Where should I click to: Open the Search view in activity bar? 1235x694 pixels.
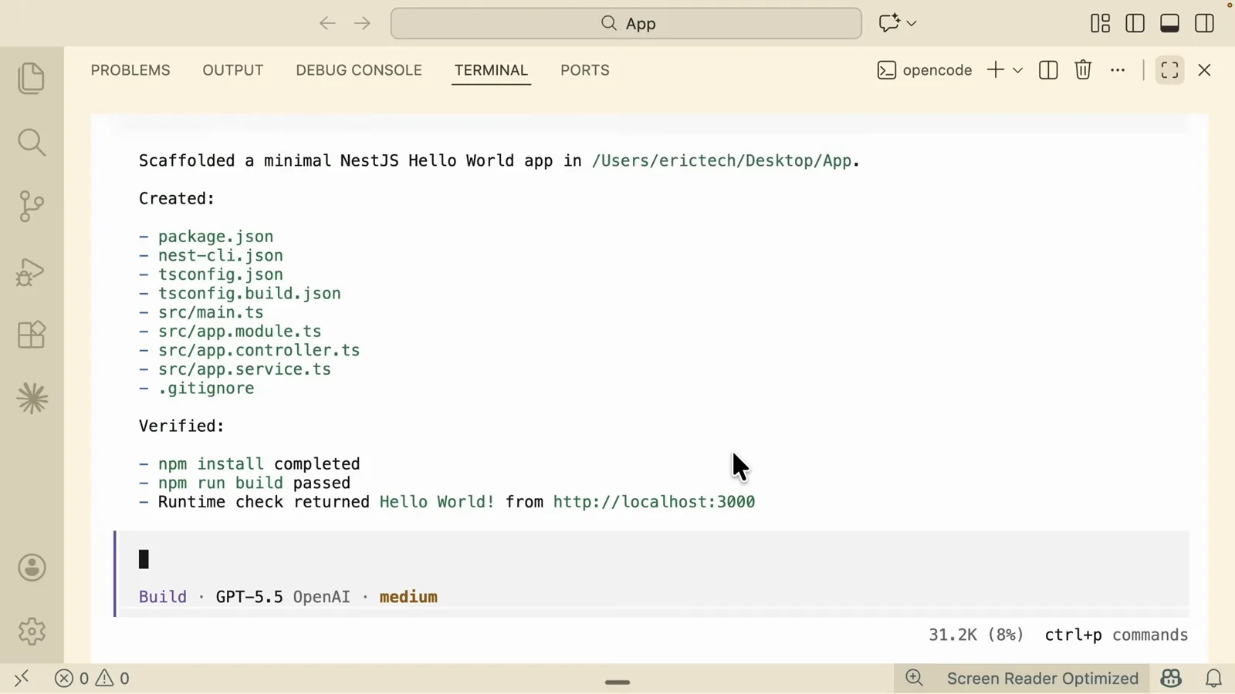click(x=32, y=143)
